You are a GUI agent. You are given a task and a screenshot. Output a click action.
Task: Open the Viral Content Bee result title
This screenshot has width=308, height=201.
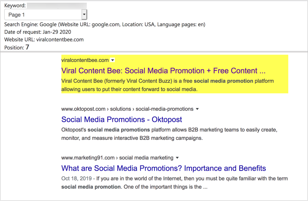(x=163, y=71)
